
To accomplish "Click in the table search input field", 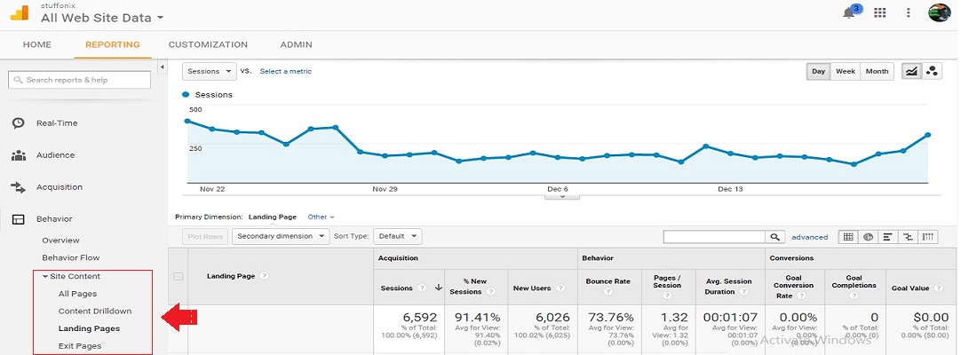I will pyautogui.click(x=714, y=237).
